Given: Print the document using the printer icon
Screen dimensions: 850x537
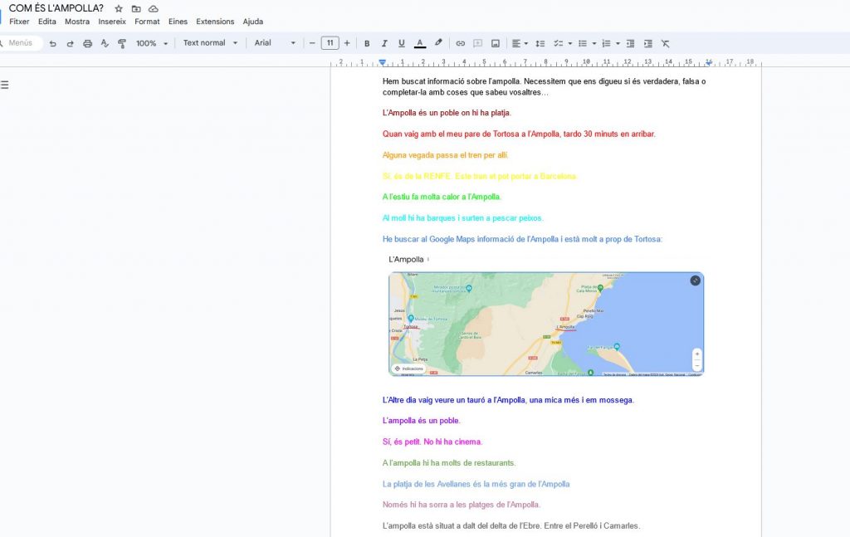Looking at the screenshot, I should (x=87, y=43).
